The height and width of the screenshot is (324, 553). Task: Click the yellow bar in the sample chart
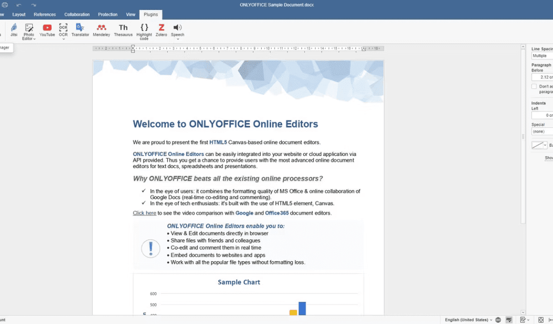tap(293, 313)
